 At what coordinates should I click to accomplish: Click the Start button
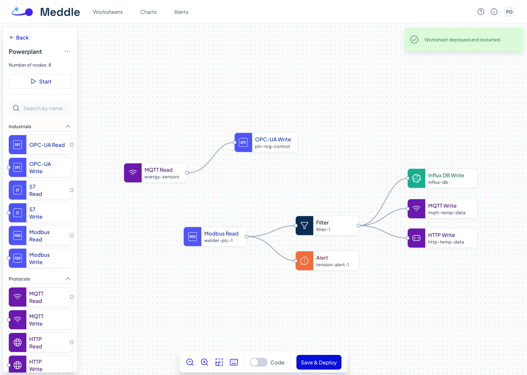pos(40,81)
